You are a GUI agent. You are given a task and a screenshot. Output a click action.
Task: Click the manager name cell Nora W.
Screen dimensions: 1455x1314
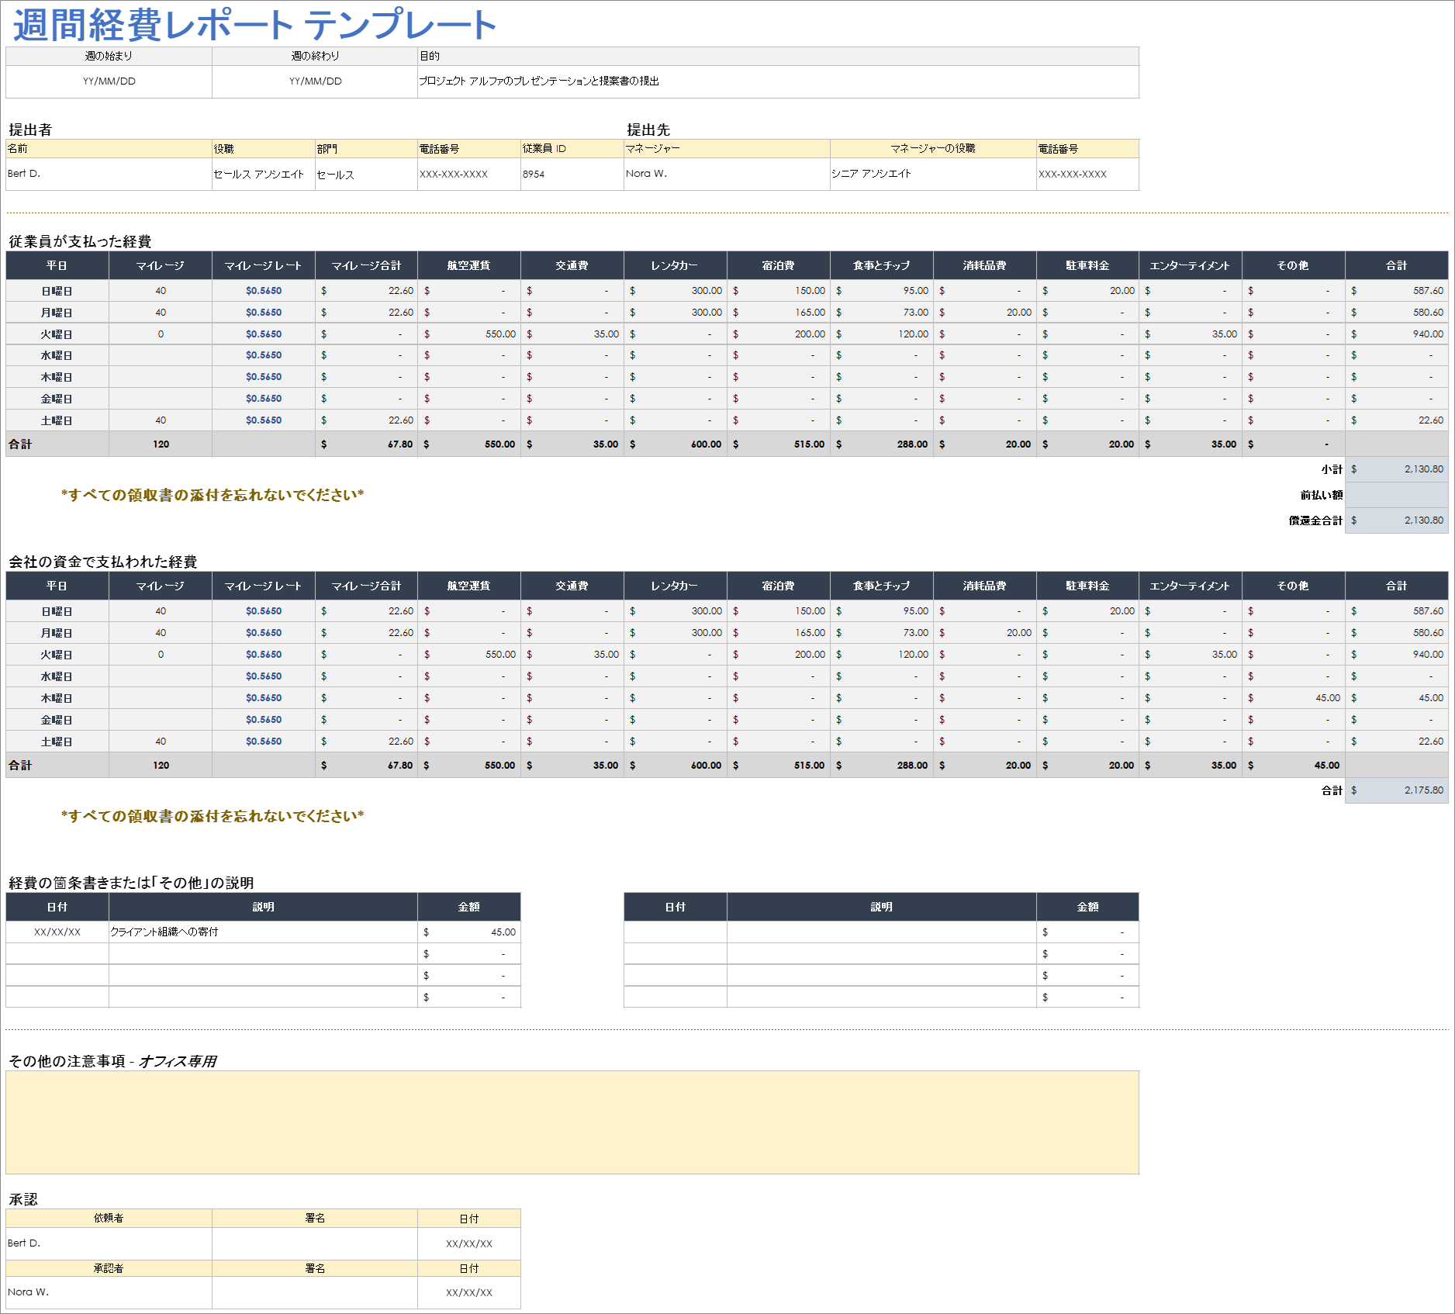[727, 174]
